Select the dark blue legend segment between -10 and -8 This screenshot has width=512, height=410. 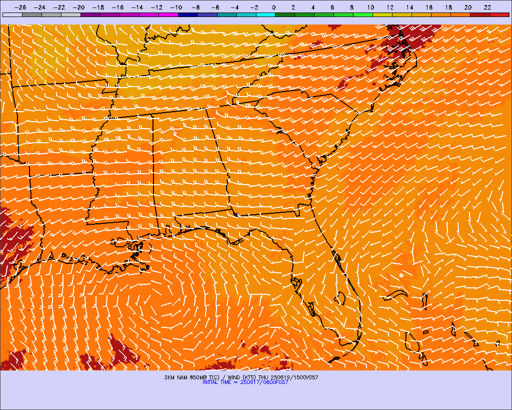click(x=188, y=15)
